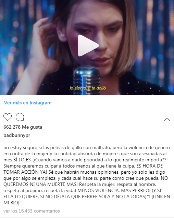
Task: Save the post with the bookmark icon
Action: click(x=167, y=117)
